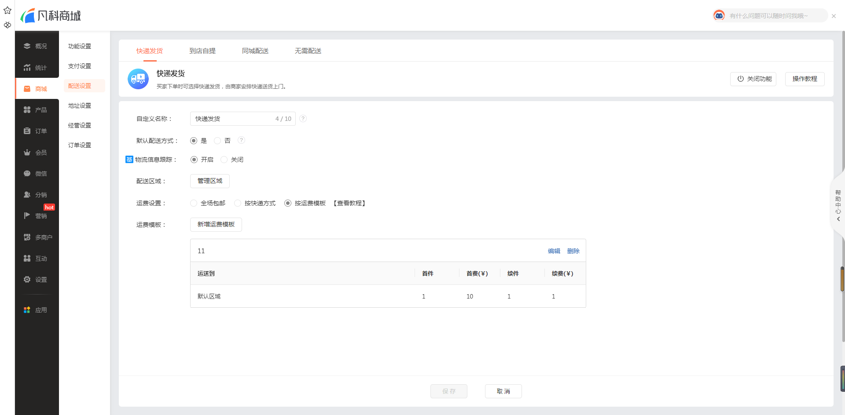845x415 pixels.
Task: Click the 自定义名称 input field
Action: pos(243,119)
